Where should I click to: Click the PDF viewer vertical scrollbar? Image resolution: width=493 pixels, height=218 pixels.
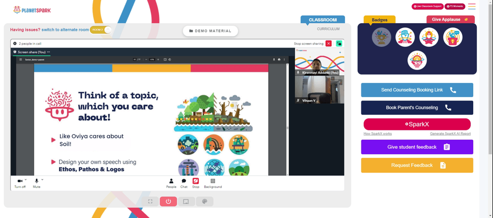tap(287, 119)
